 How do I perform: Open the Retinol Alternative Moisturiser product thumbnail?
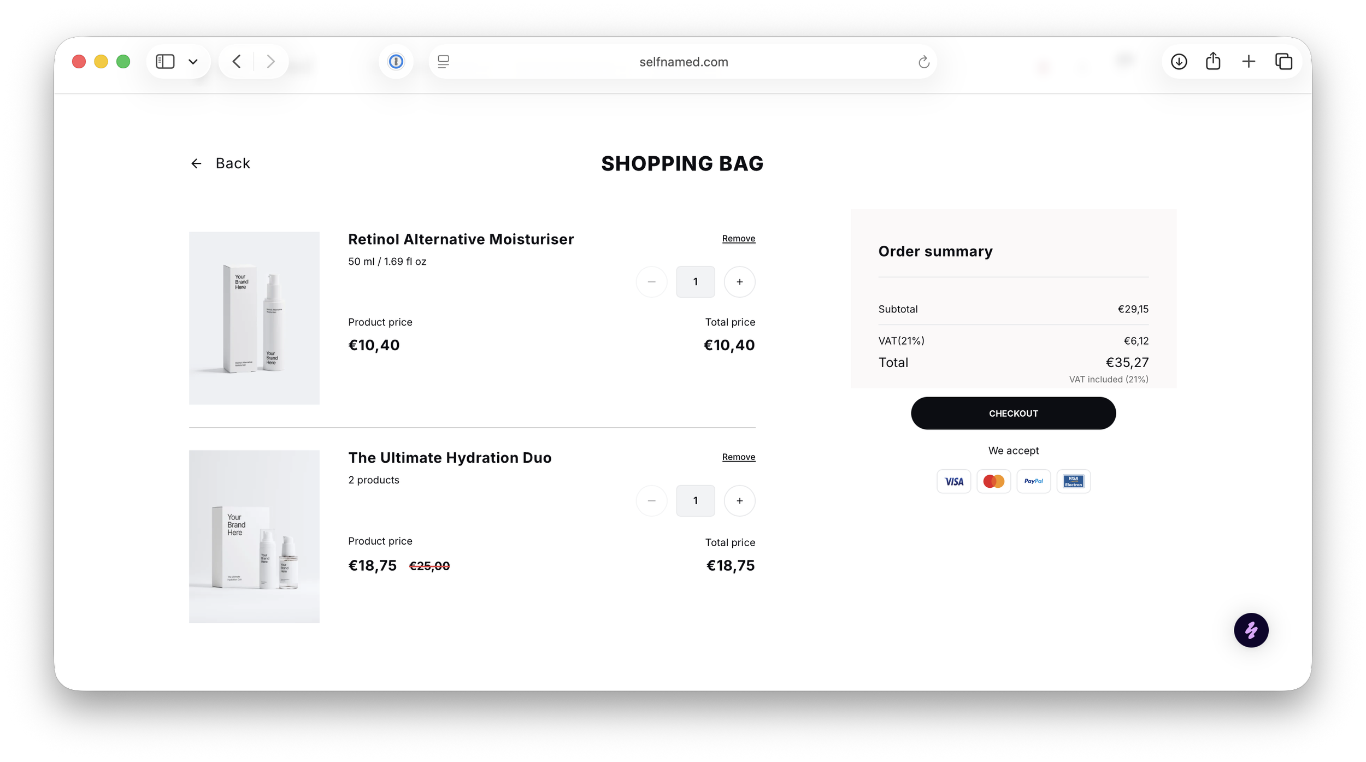pos(254,318)
